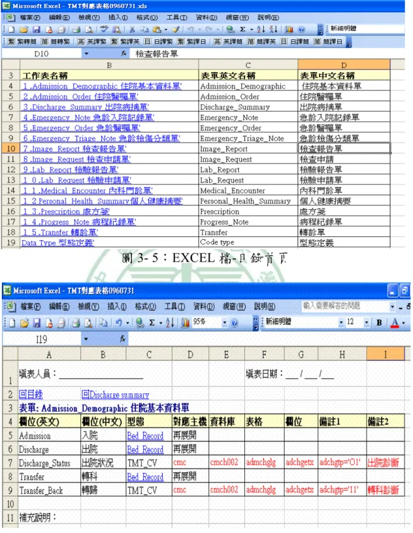Click Print icon in Admission_Demographic window
The width and height of the screenshot is (413, 533).
[76, 322]
